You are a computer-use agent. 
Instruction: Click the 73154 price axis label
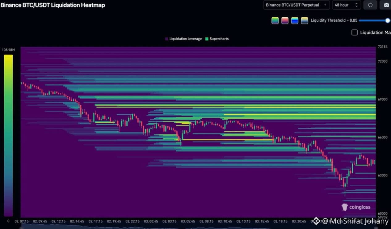[x=382, y=47]
